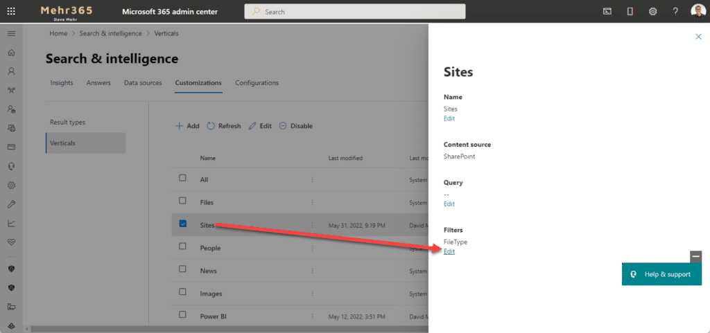Close the Sites details panel

pos(698,37)
